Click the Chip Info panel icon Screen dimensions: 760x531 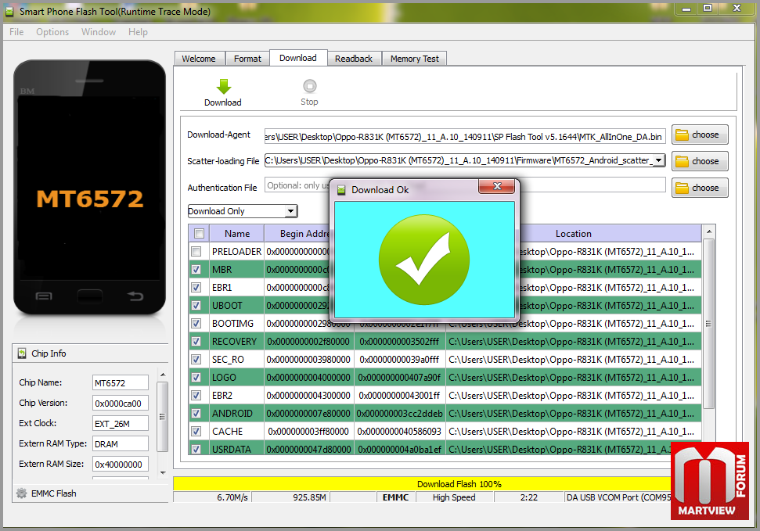coord(22,353)
